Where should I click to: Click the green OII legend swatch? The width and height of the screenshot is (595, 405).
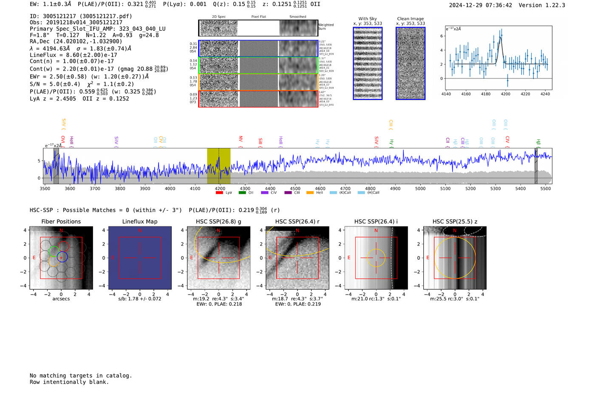point(242,193)
